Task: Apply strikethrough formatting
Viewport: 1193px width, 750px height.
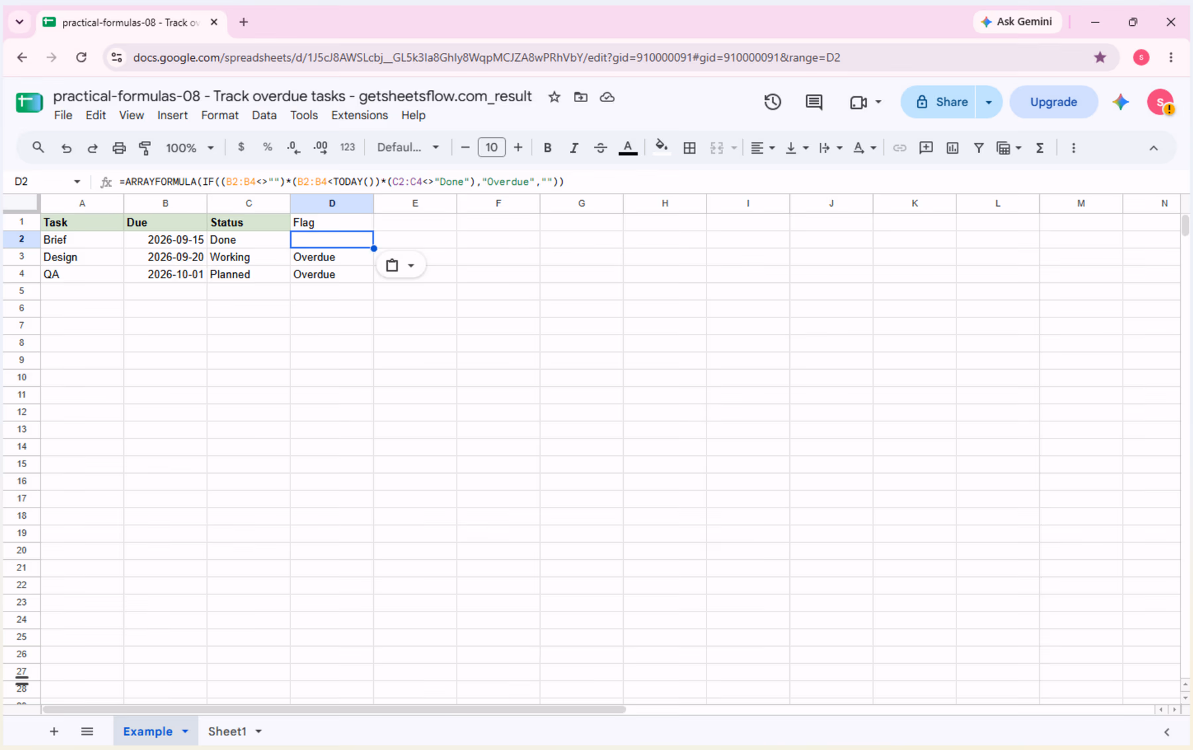Action: coord(600,147)
